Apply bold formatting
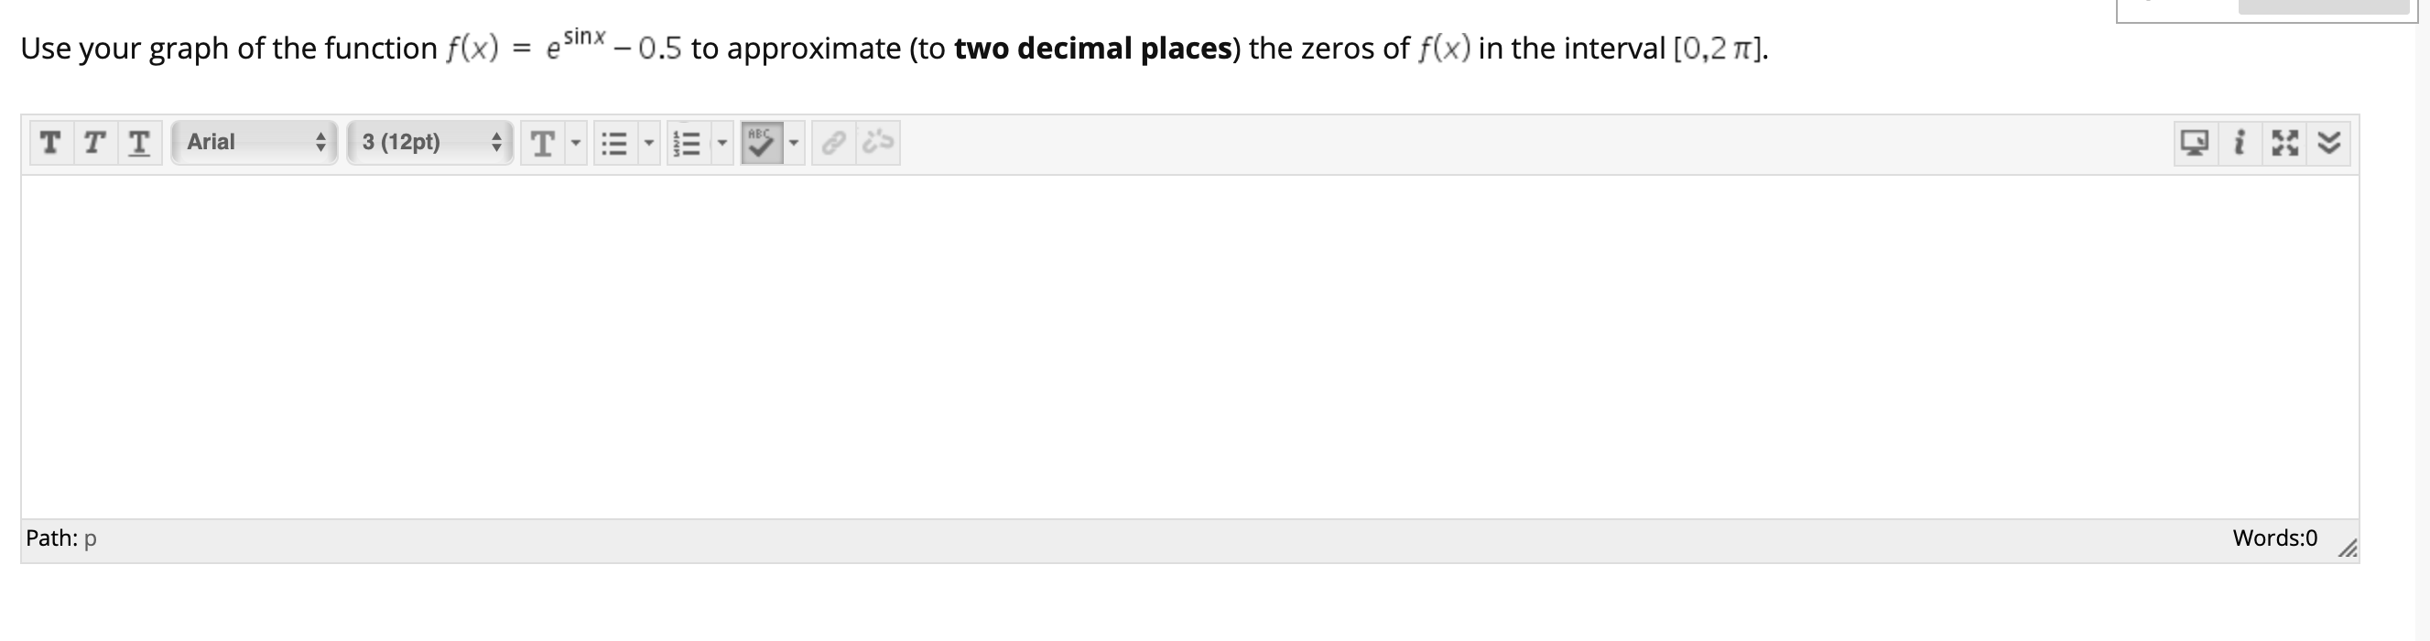Viewport: 2430px width, 641px height. (52, 144)
